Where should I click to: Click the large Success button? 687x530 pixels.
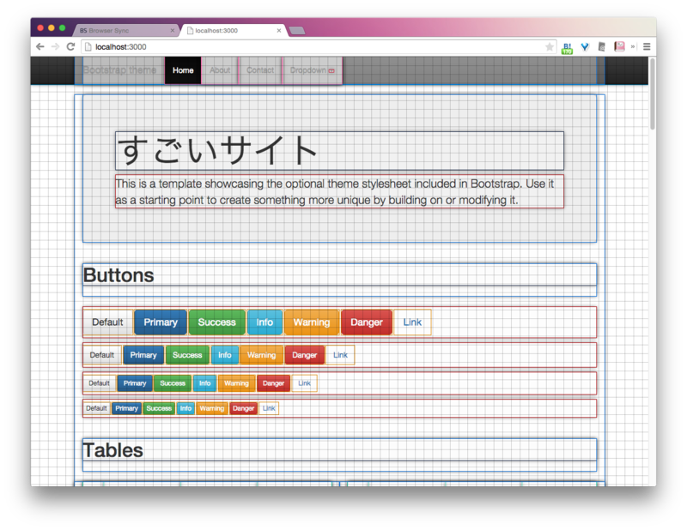(x=217, y=322)
